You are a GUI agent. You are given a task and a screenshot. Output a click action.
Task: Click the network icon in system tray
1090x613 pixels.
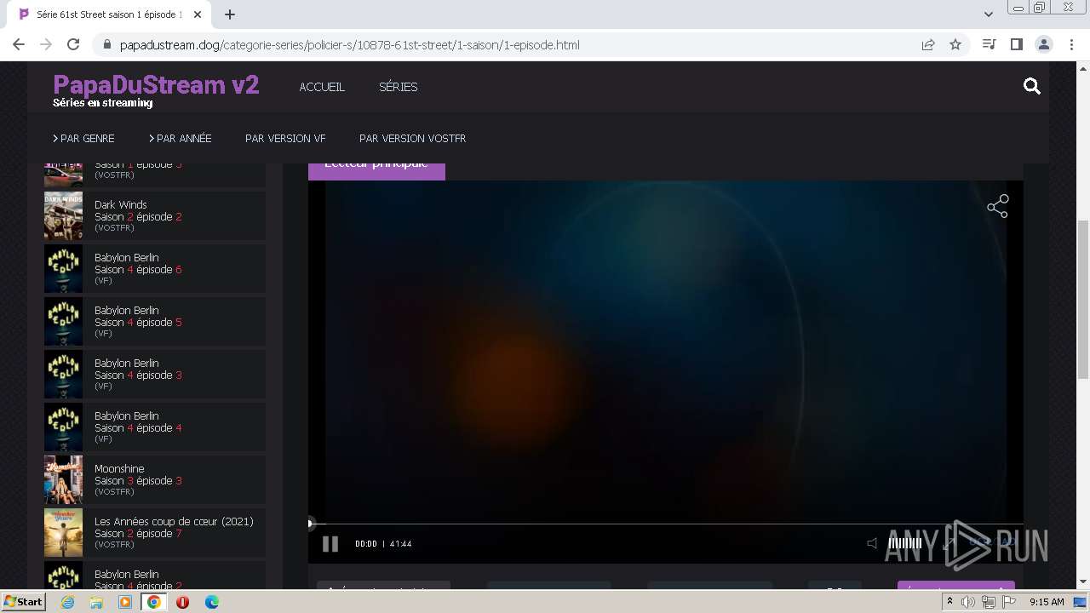tap(989, 602)
